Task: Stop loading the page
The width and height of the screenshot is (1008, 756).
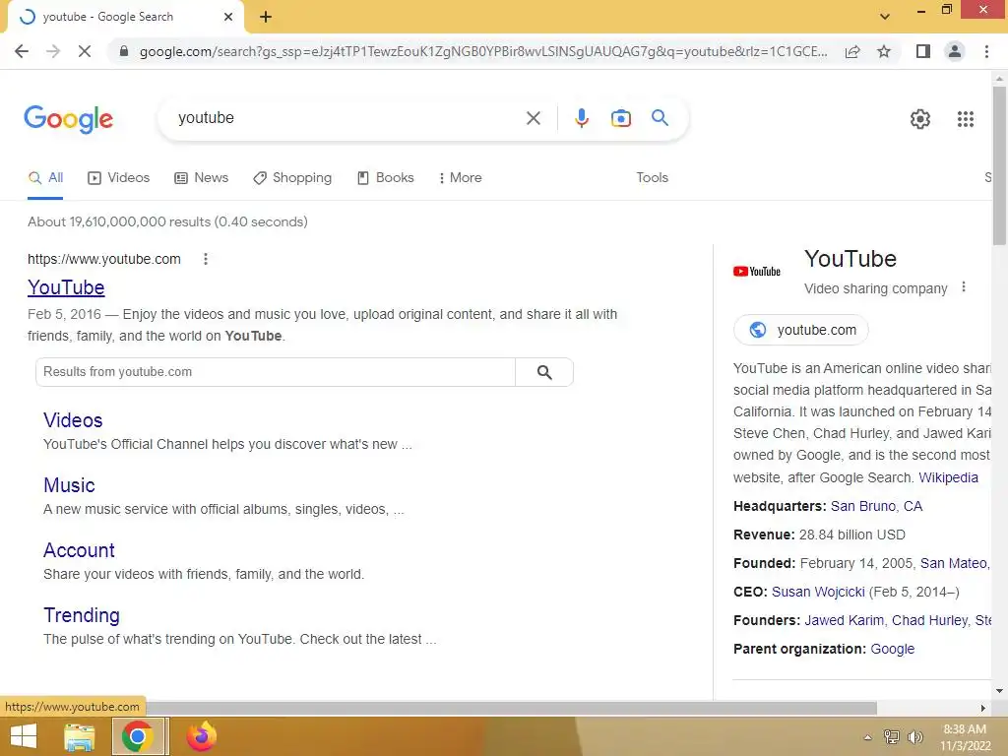Action: [85, 51]
